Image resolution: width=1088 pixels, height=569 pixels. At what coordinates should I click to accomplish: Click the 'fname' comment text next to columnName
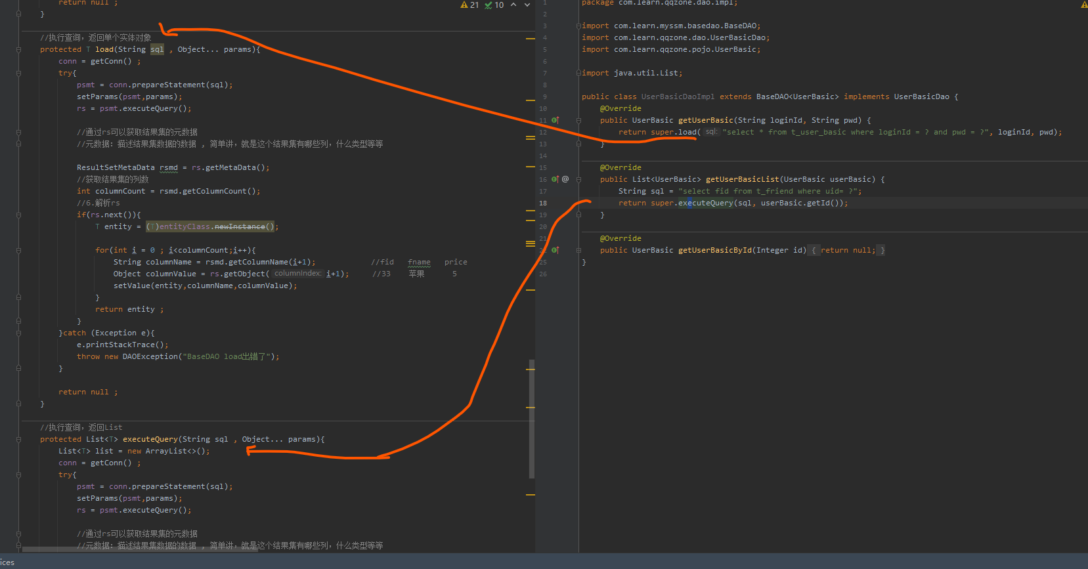[x=419, y=262]
